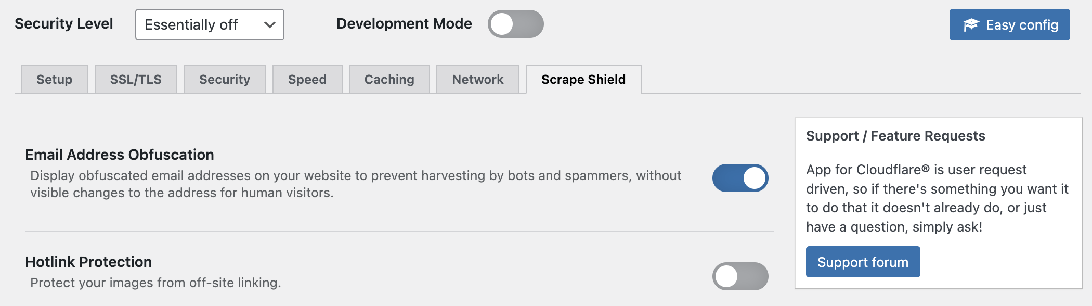Viewport: 1092px width, 306px height.
Task: Open the Support forum button
Action: click(x=863, y=262)
